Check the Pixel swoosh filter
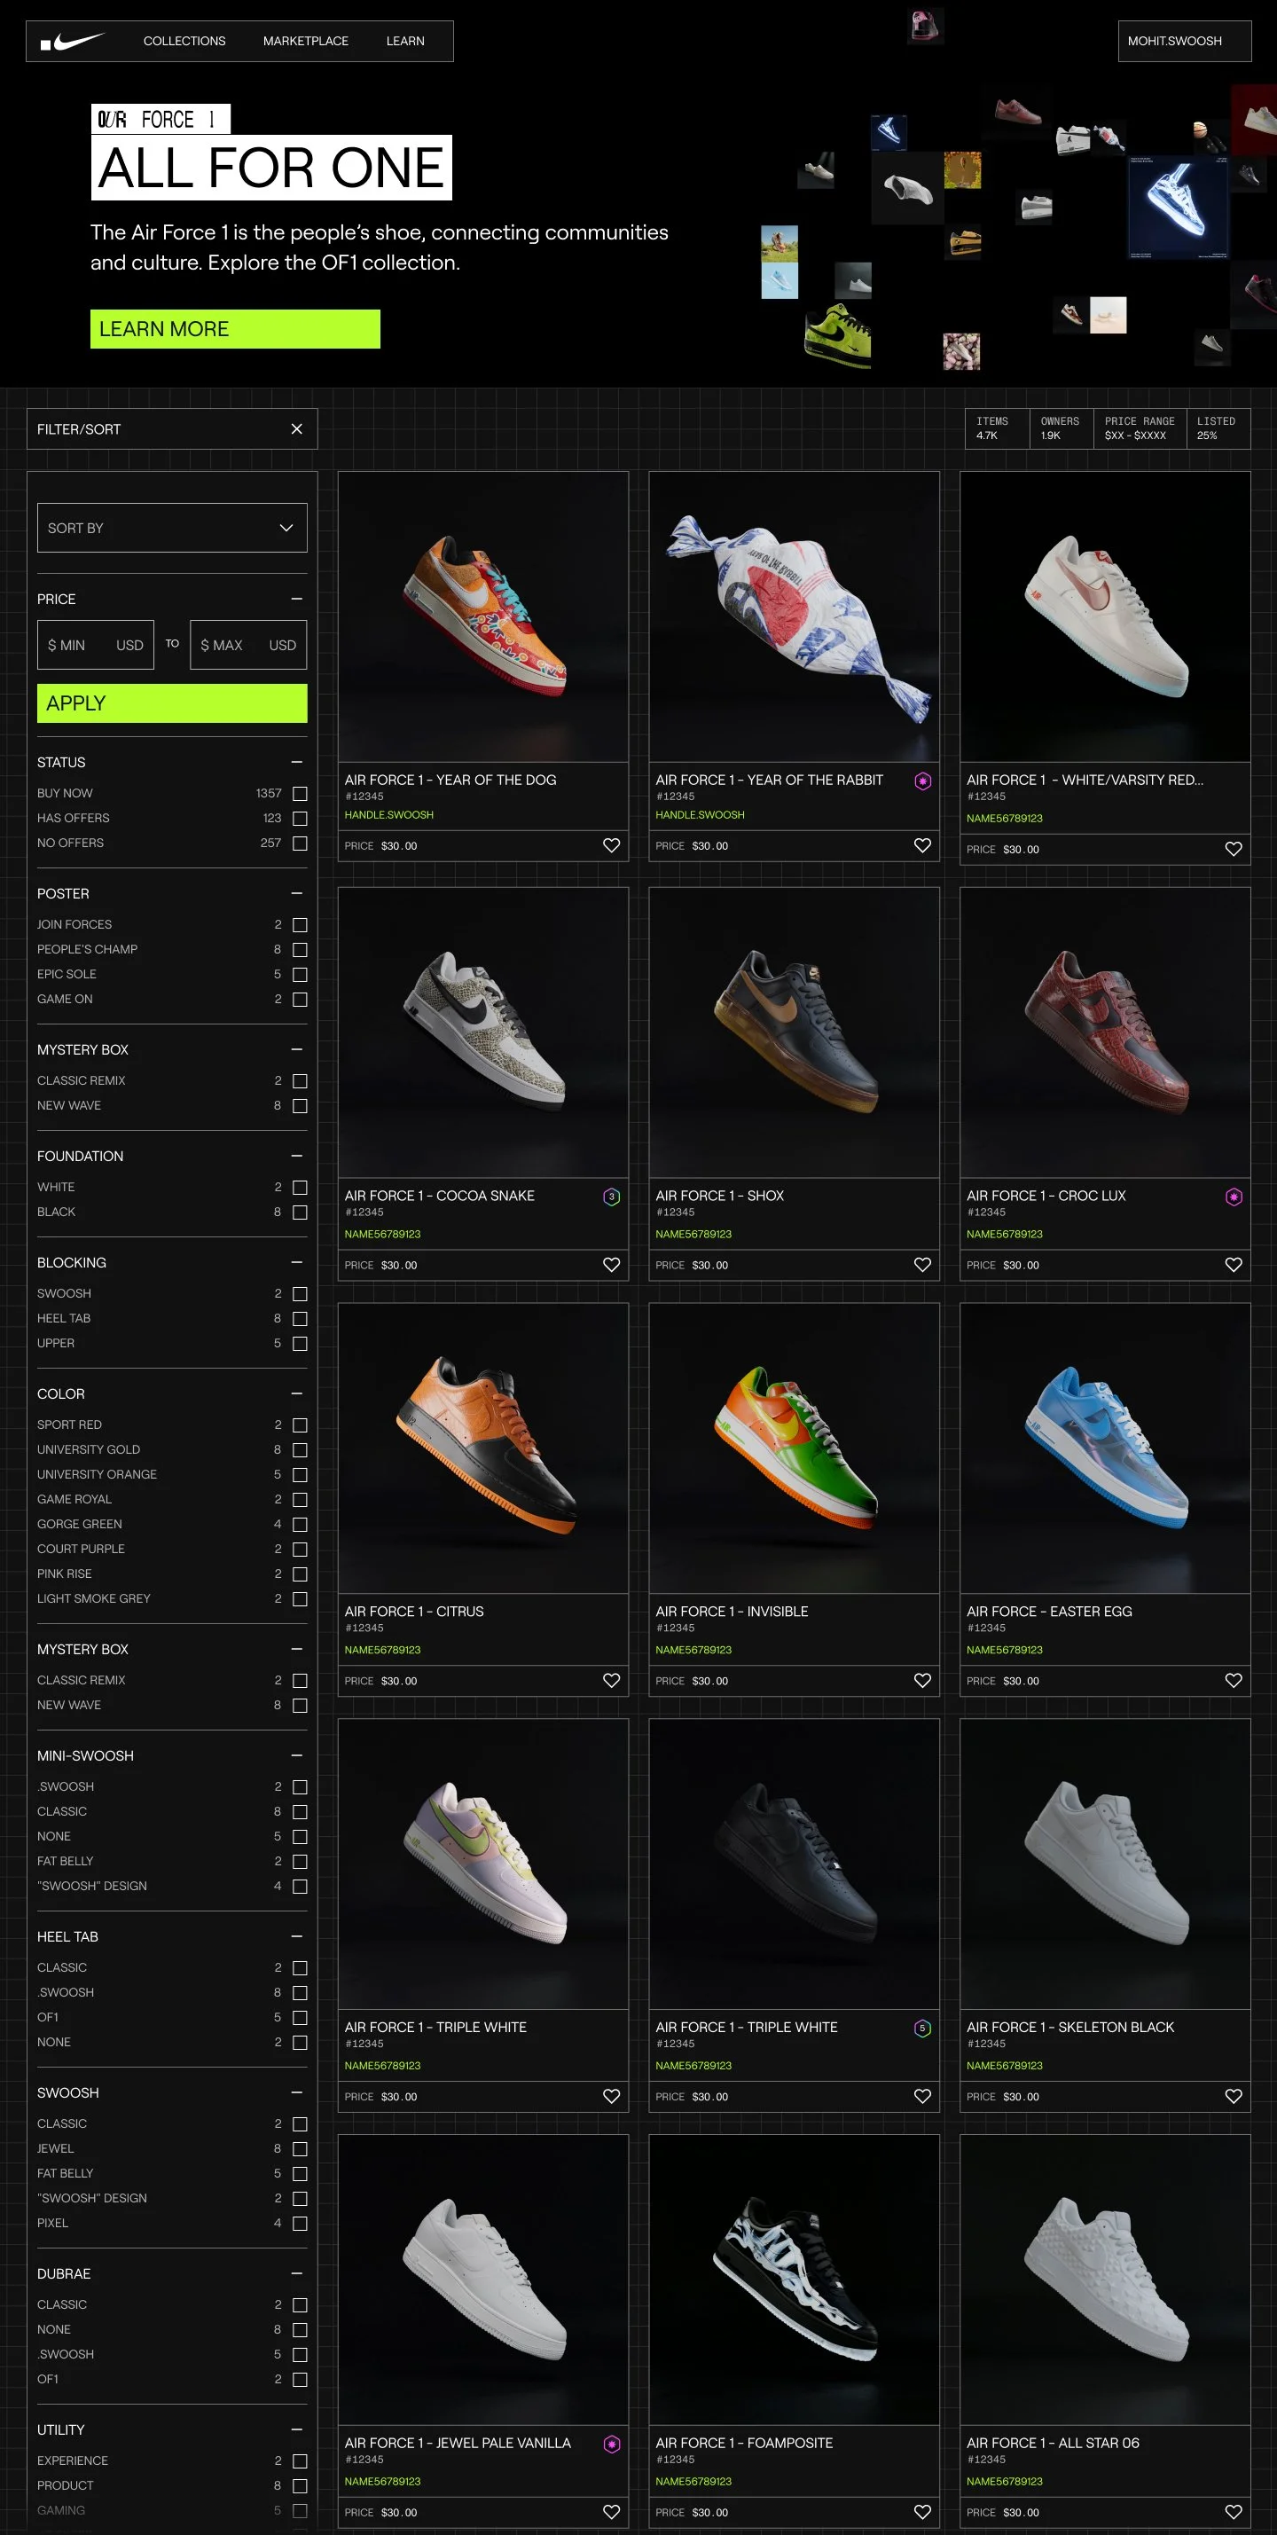 click(x=300, y=2223)
